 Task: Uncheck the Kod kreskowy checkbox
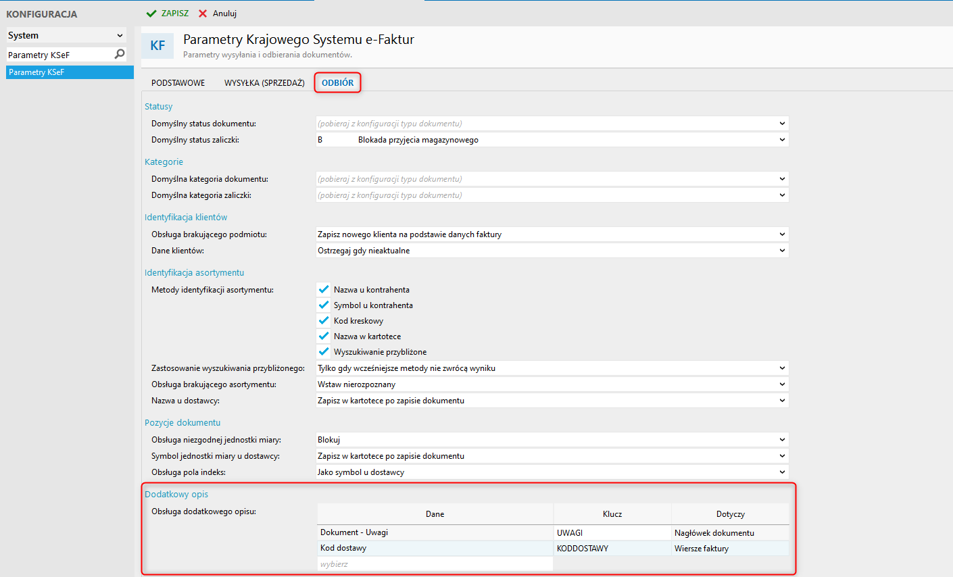[x=324, y=320]
